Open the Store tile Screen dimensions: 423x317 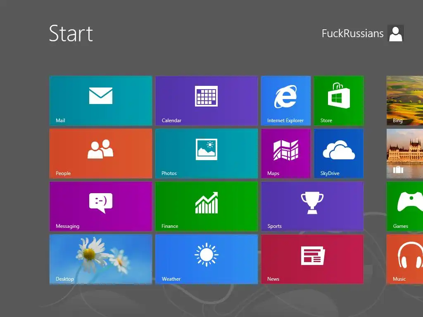339,101
